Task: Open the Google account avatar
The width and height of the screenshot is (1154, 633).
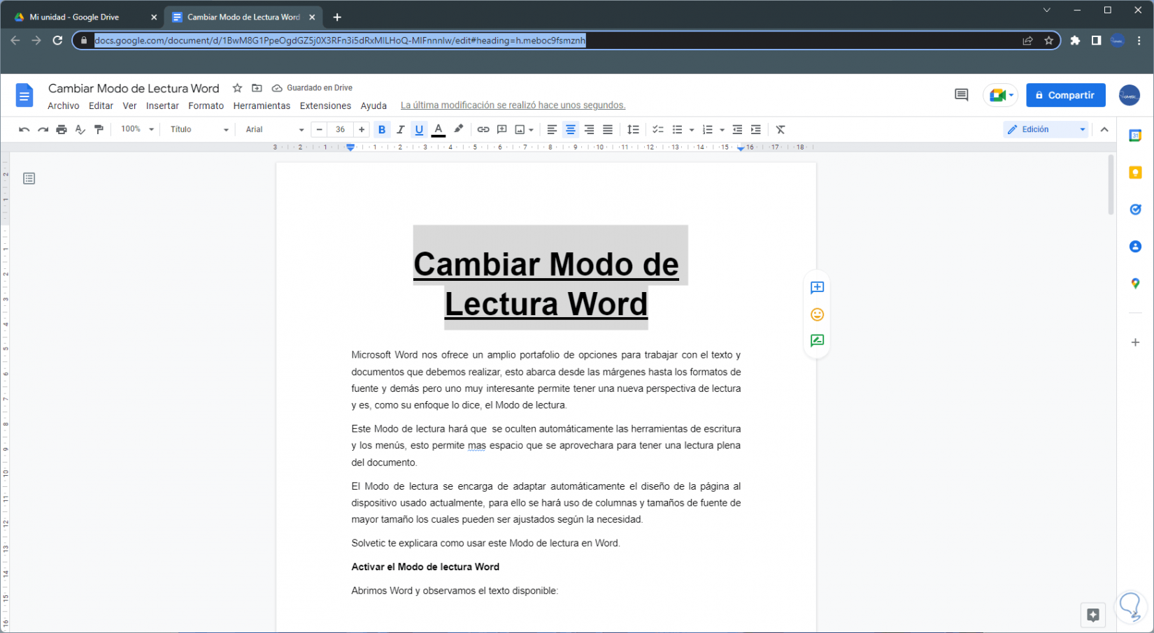Action: coord(1129,95)
